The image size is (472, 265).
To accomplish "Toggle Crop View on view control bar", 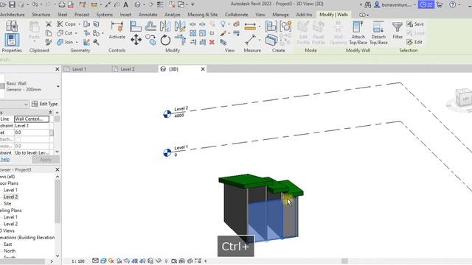I will coord(135,261).
